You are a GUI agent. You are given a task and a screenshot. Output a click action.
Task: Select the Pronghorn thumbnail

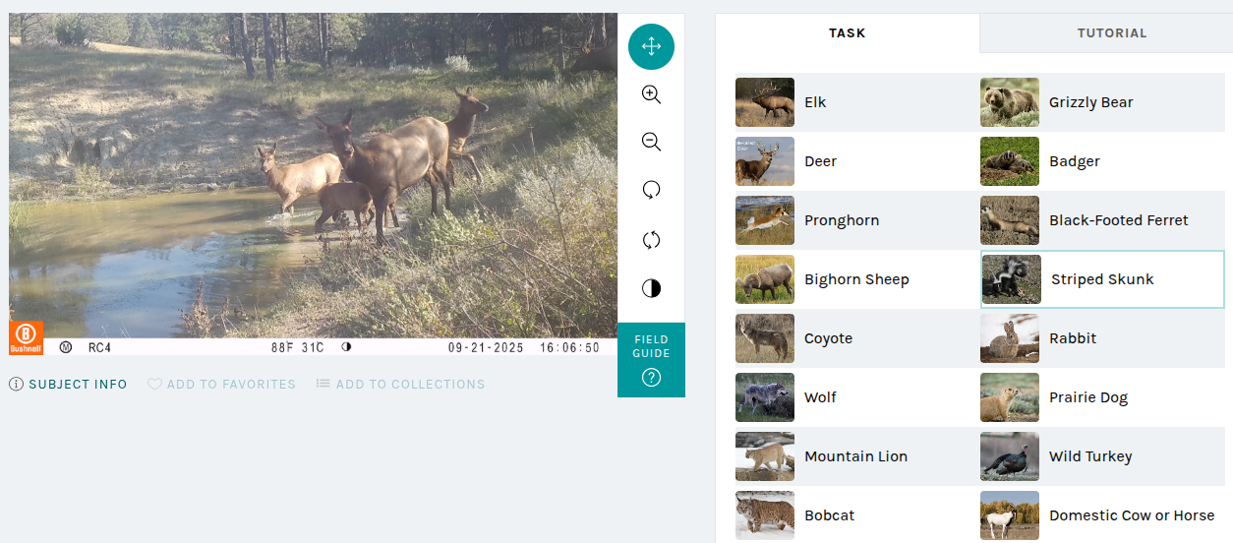765,220
